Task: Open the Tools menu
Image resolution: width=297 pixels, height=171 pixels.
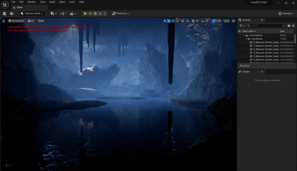Action: pos(43,2)
